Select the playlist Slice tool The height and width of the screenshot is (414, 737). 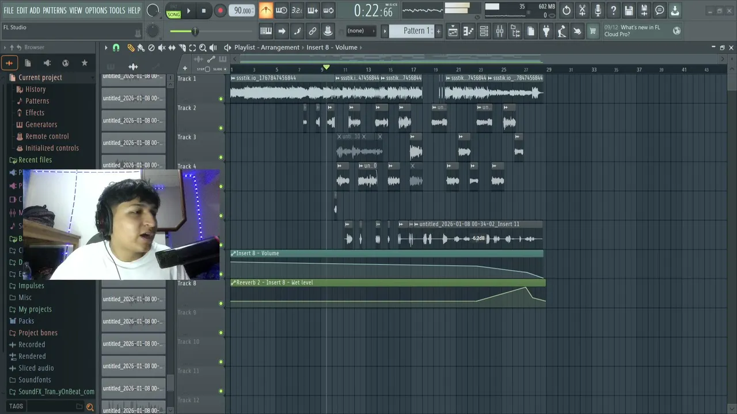(x=182, y=48)
